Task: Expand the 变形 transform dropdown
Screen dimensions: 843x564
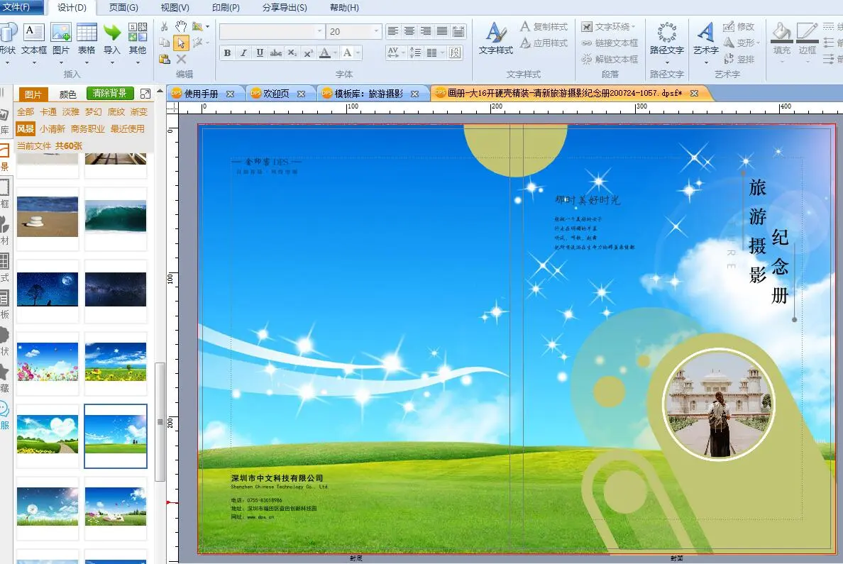Action: click(758, 43)
